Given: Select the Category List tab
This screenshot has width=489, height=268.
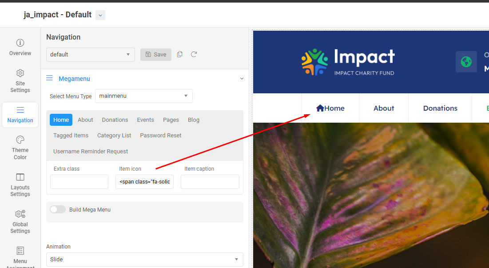Looking at the screenshot, I should pyautogui.click(x=114, y=136).
